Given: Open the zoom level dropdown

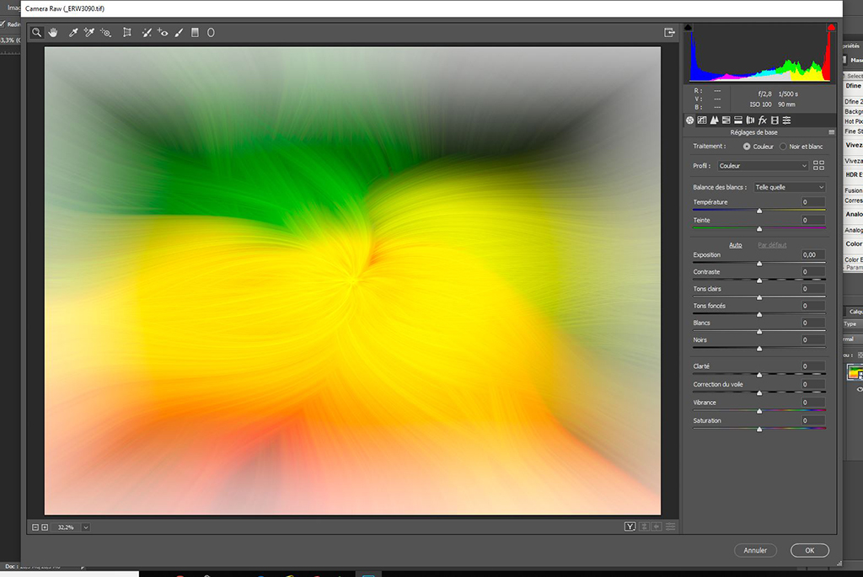Looking at the screenshot, I should (x=86, y=527).
